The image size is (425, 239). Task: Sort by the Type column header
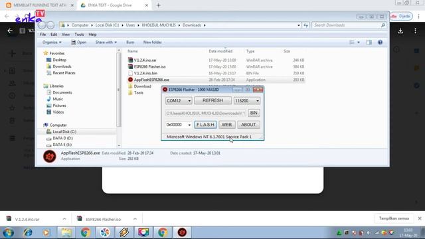pos(250,51)
